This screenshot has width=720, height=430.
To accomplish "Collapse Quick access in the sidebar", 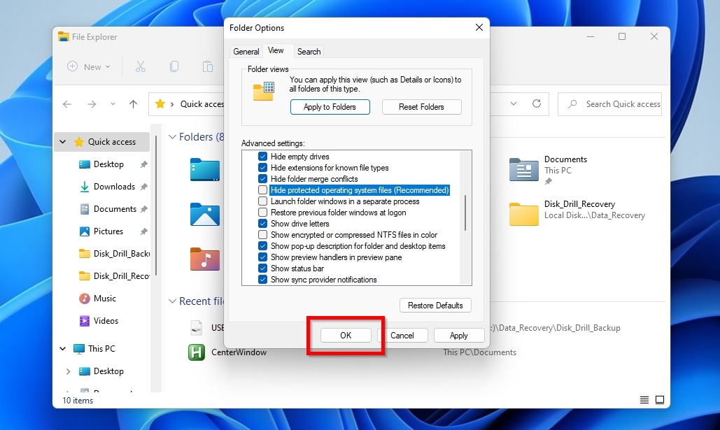I will (62, 141).
